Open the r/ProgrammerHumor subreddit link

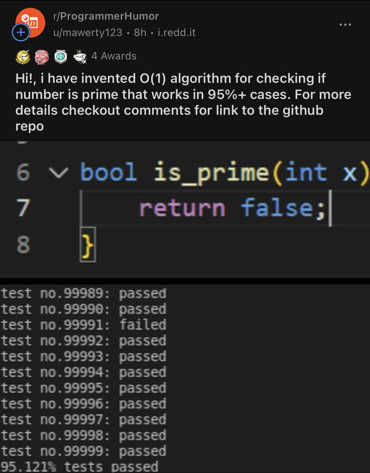pyautogui.click(x=106, y=16)
